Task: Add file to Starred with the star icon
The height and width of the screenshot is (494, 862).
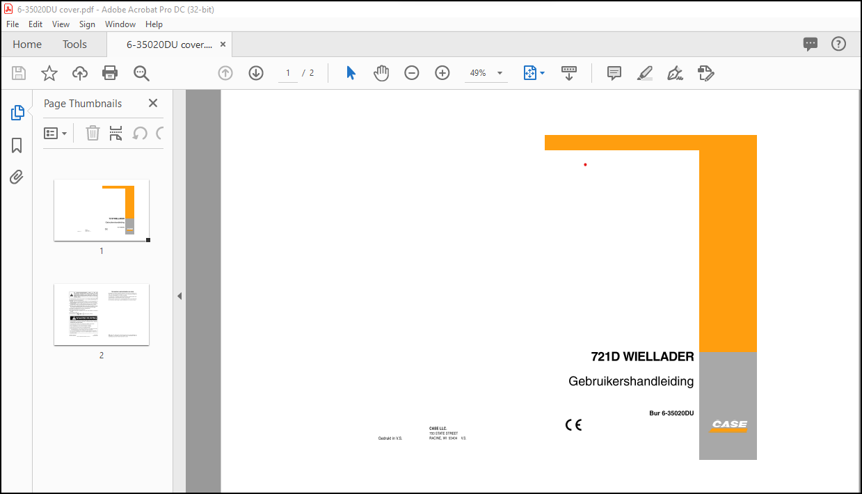Action: tap(49, 73)
